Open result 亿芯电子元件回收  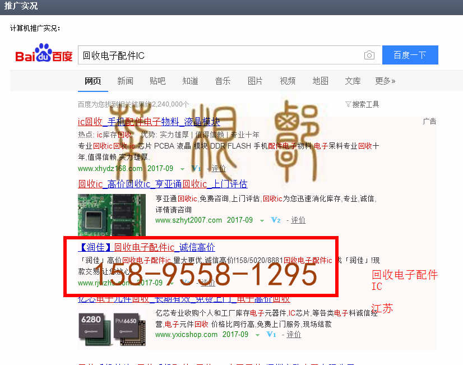184,299
